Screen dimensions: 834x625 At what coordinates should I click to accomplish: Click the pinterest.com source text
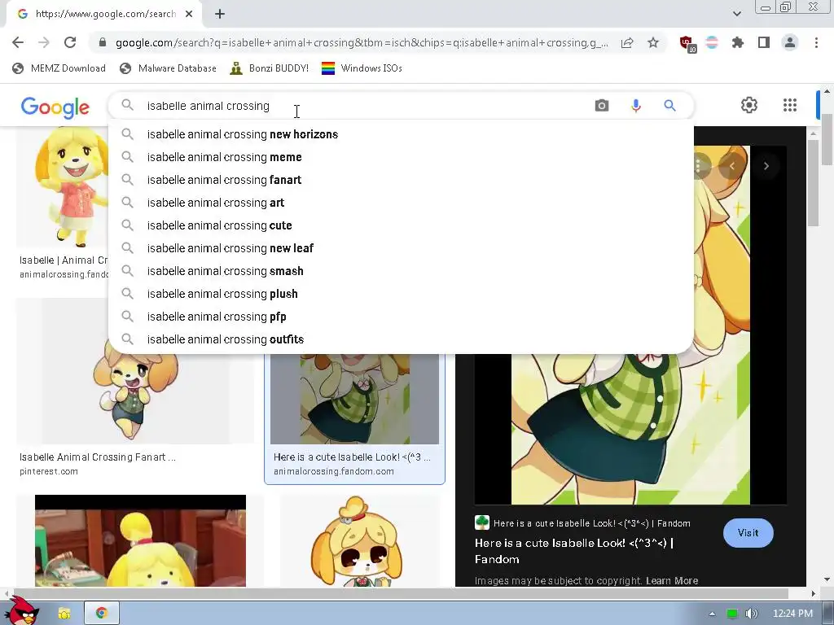pos(49,471)
